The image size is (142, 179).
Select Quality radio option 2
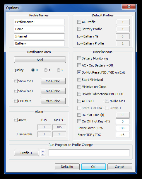59,70
